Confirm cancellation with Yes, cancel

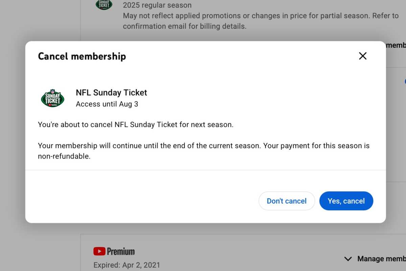(x=346, y=201)
